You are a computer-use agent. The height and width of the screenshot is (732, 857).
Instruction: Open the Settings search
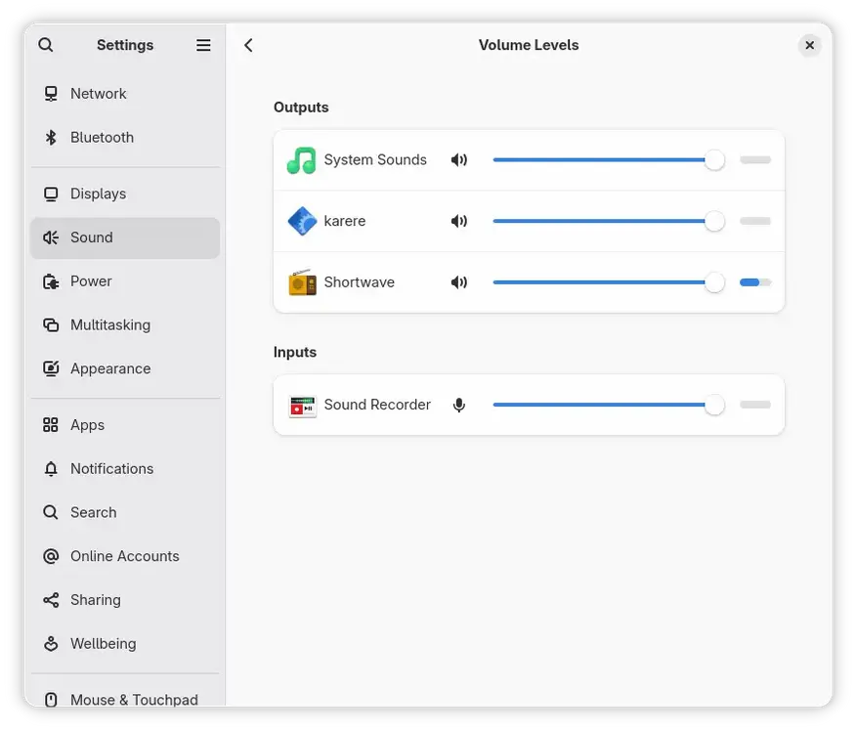tap(46, 45)
